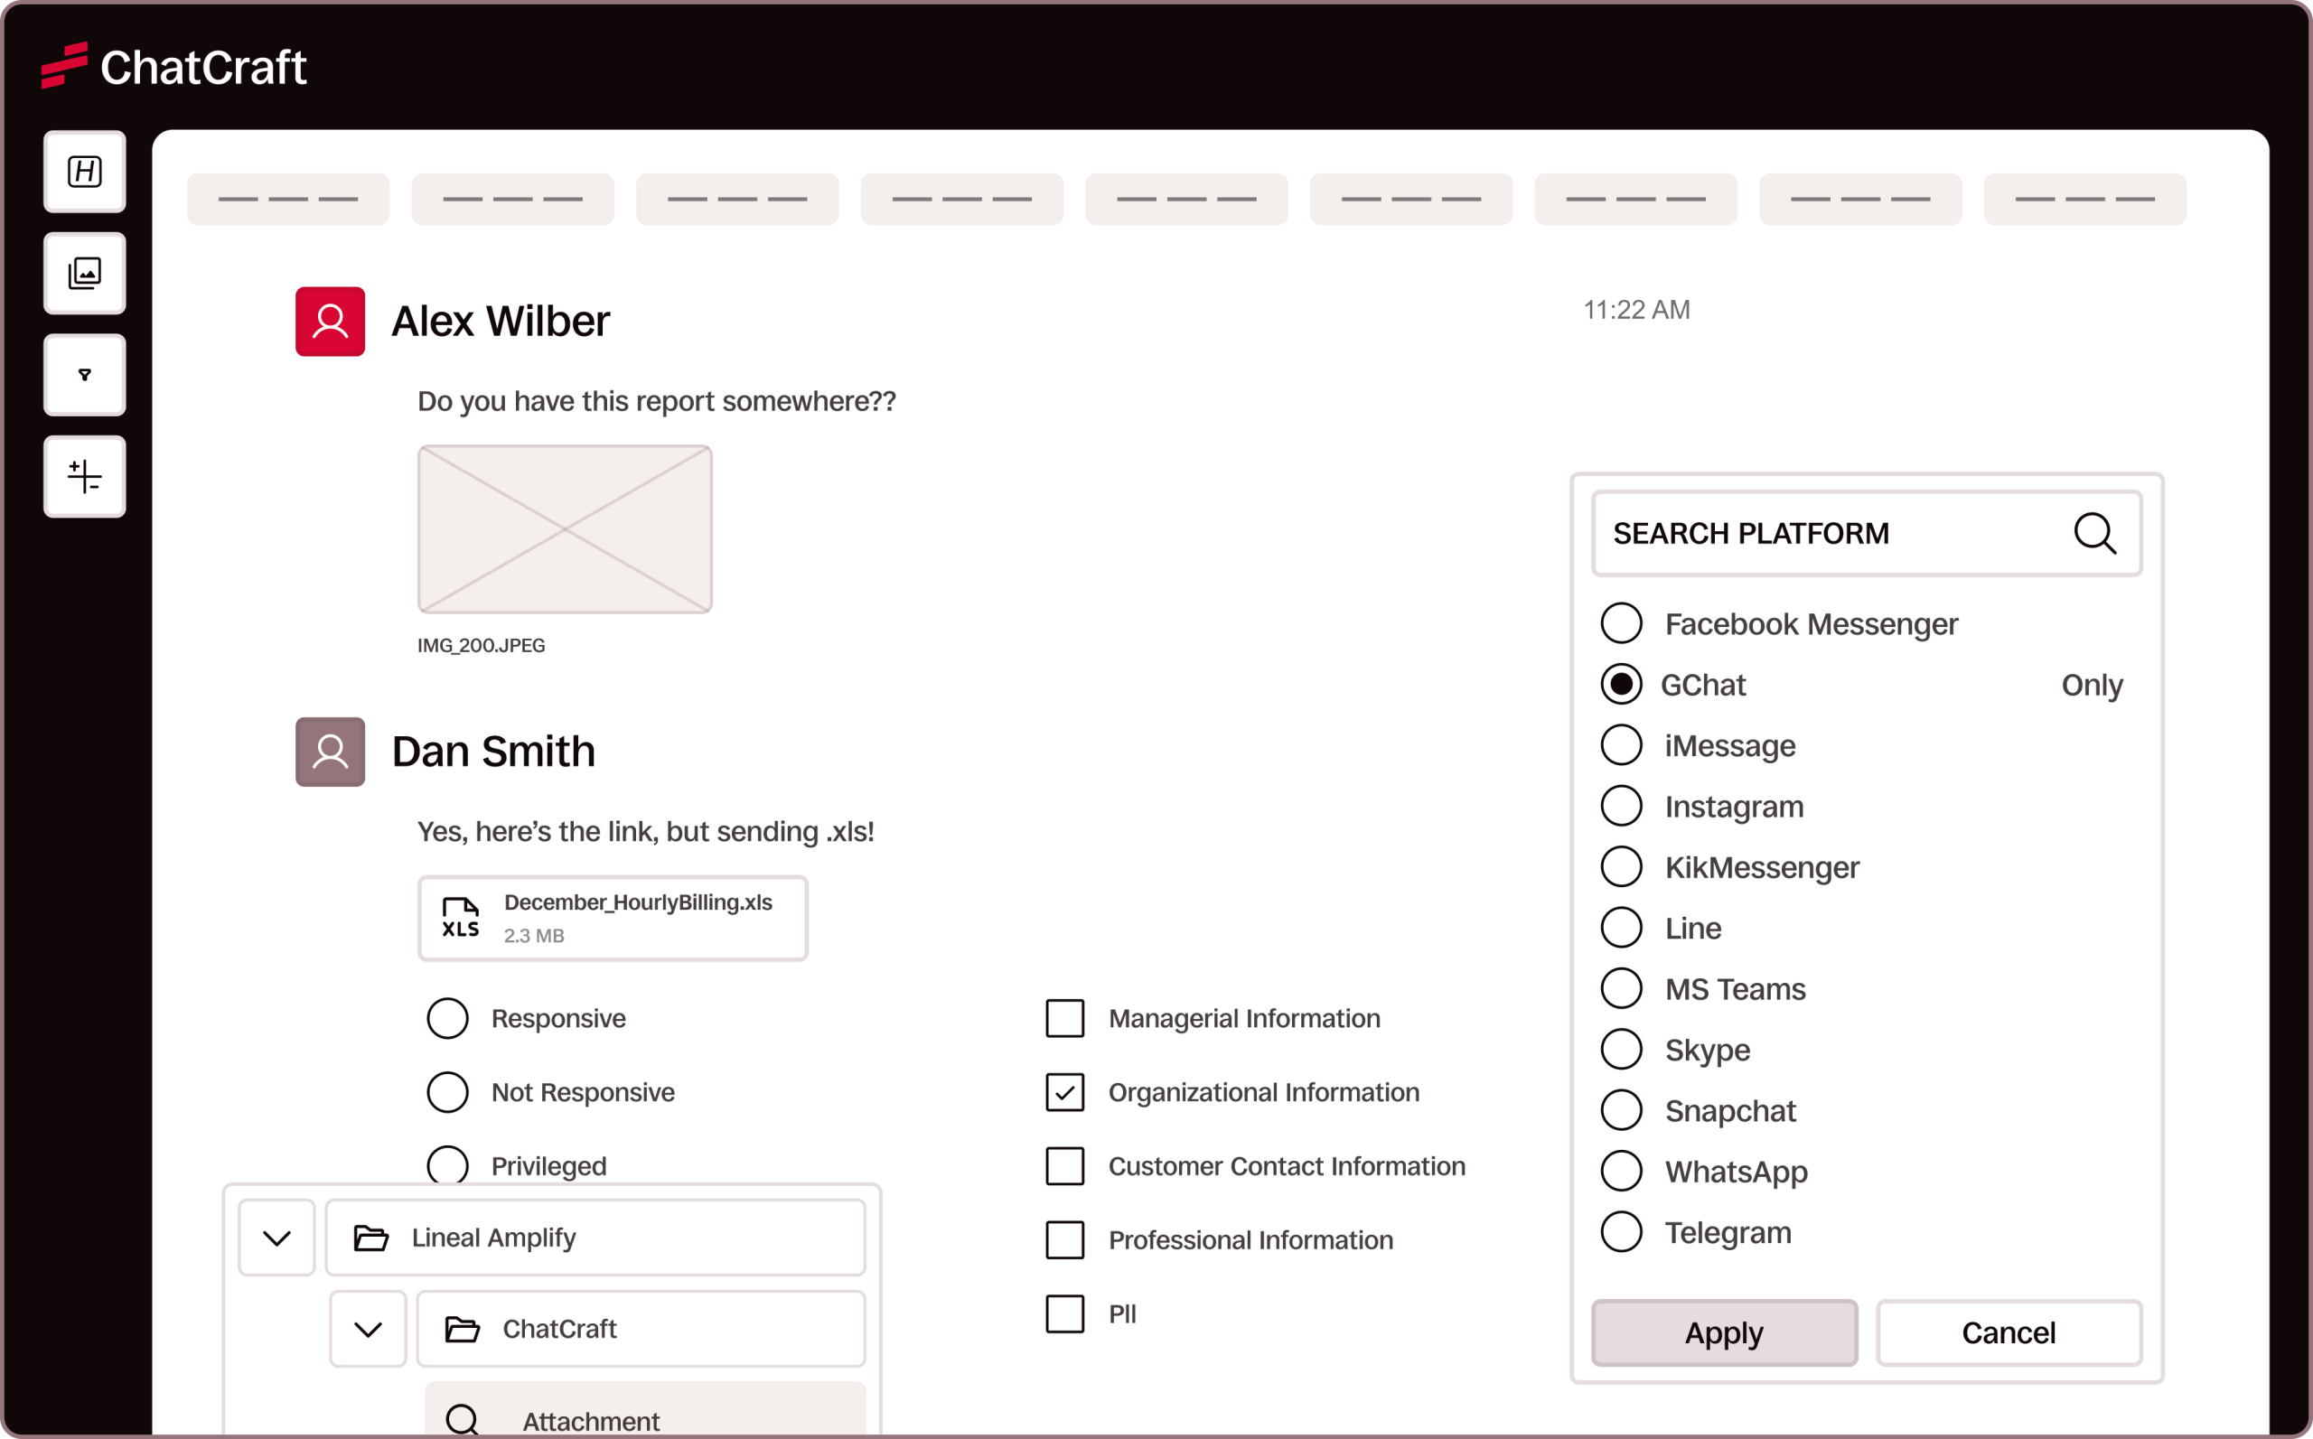The height and width of the screenshot is (1439, 2313).
Task: Collapse the Lineal Amplify folder chevron
Action: tap(277, 1238)
